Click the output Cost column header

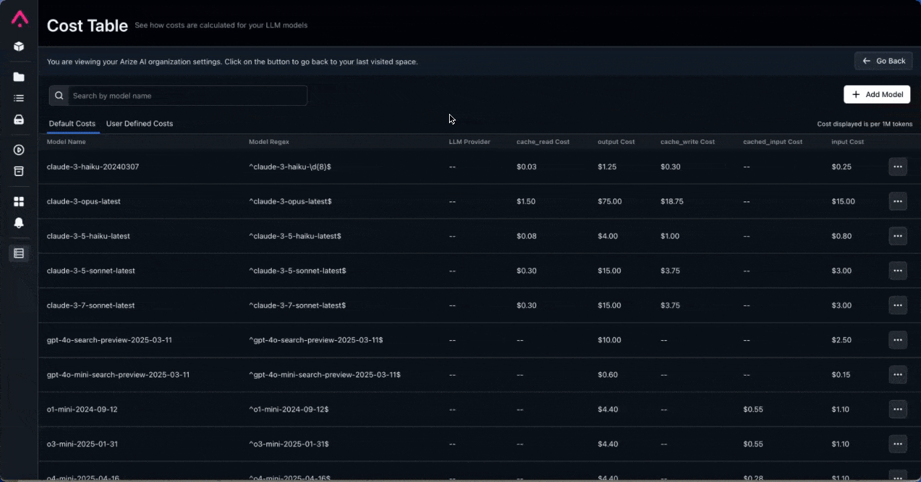click(x=616, y=142)
